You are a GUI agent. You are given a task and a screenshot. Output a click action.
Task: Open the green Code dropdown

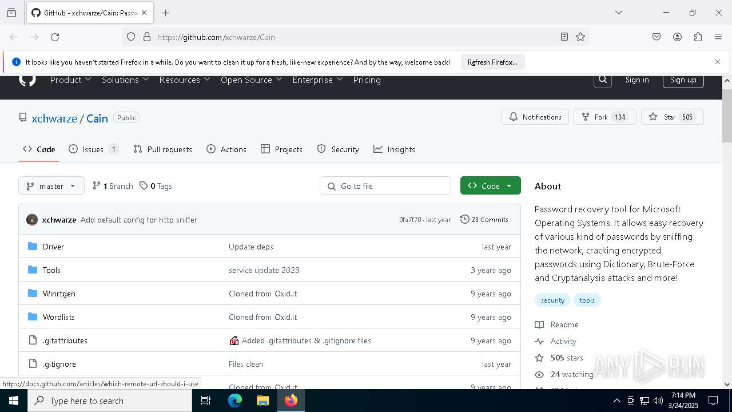point(491,185)
